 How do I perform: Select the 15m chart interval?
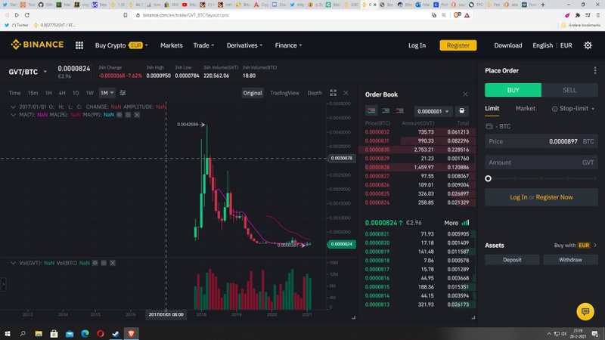tap(33, 93)
